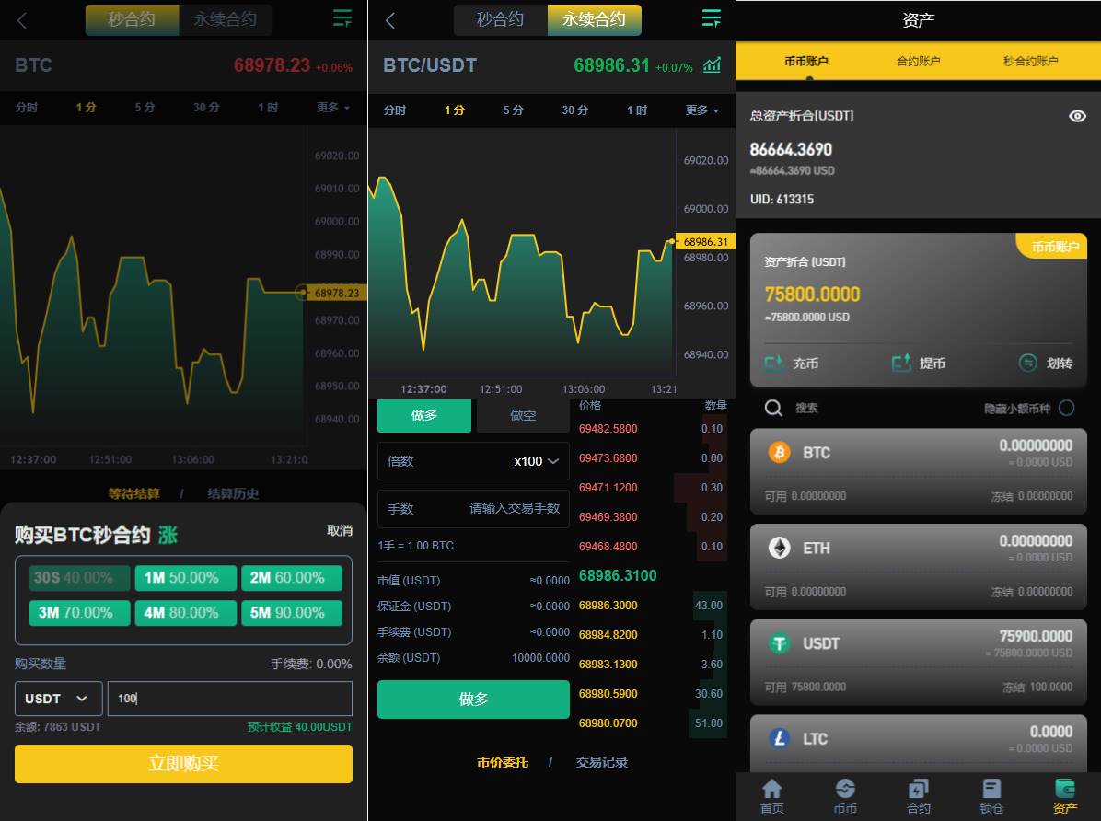Click the 提币 withdraw icon
1101x821 pixels.
coord(901,363)
